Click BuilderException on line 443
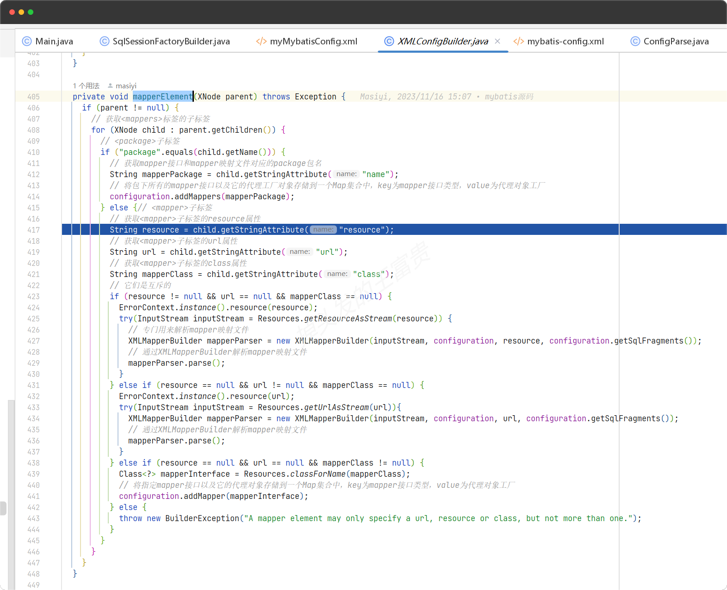 (x=202, y=518)
